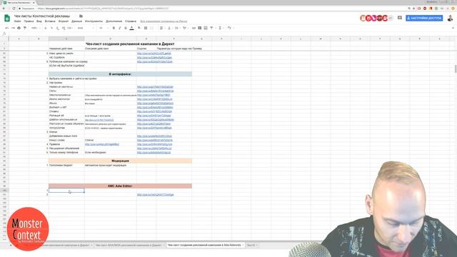Open the Справка menu
Image resolution: width=457 pixels, height=257 pixels.
click(130, 21)
